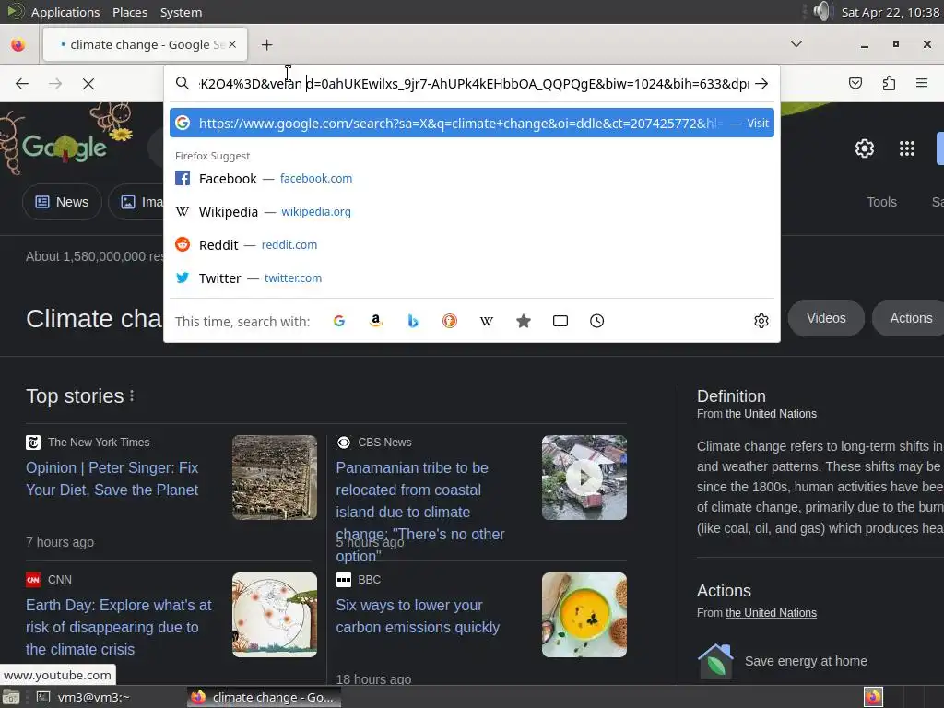The height and width of the screenshot is (708, 944).
Task: Select the Videos chip
Action: click(826, 318)
